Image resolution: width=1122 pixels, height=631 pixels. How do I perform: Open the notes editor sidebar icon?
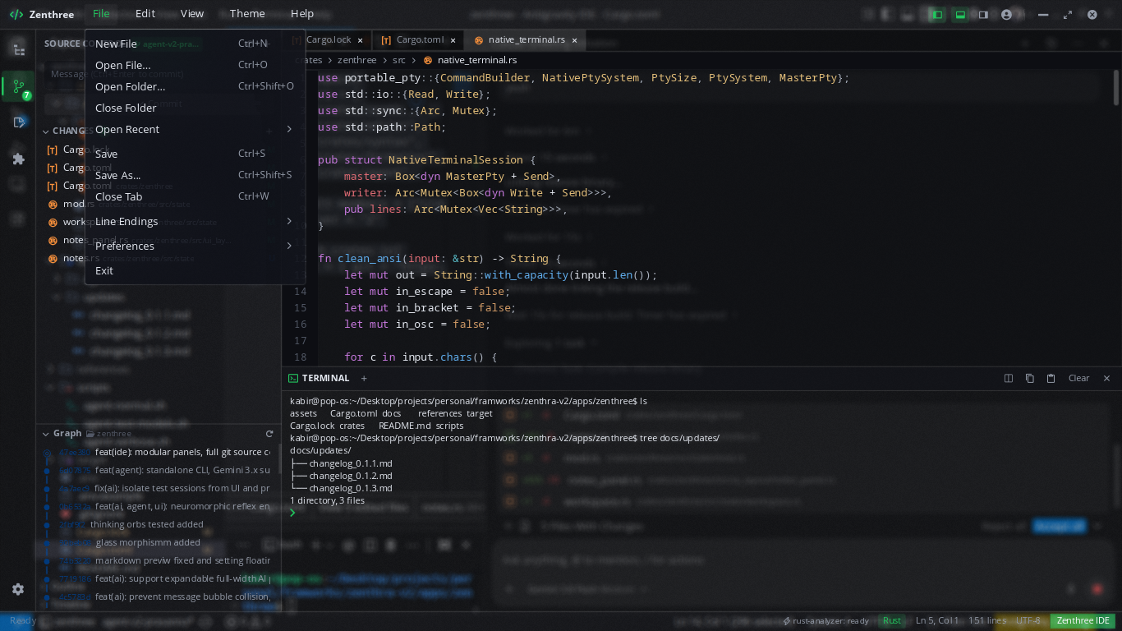click(18, 122)
